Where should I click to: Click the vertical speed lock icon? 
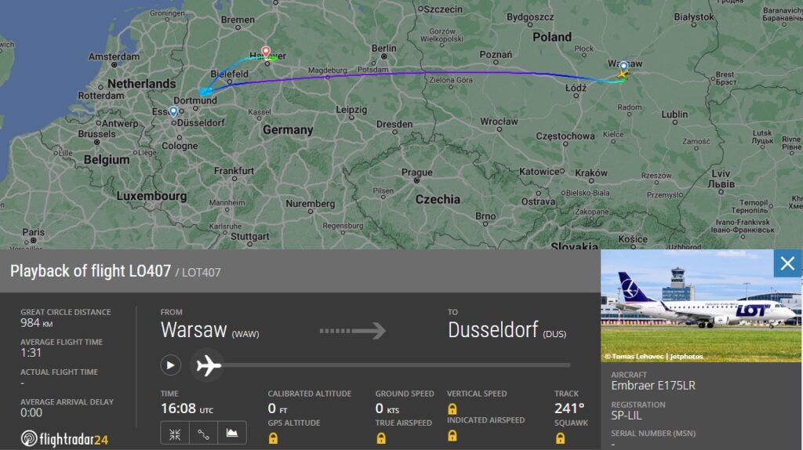tap(452, 408)
